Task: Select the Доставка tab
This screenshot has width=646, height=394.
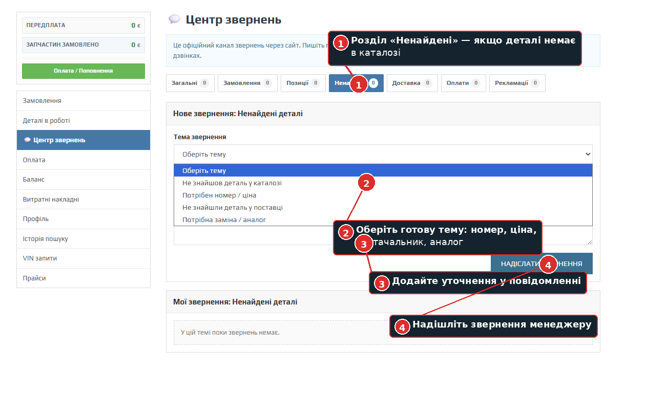Action: [412, 83]
